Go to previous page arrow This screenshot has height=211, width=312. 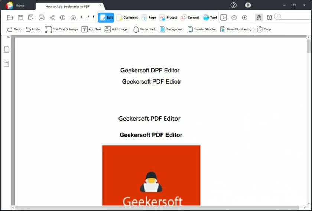pyautogui.click(x=62, y=17)
